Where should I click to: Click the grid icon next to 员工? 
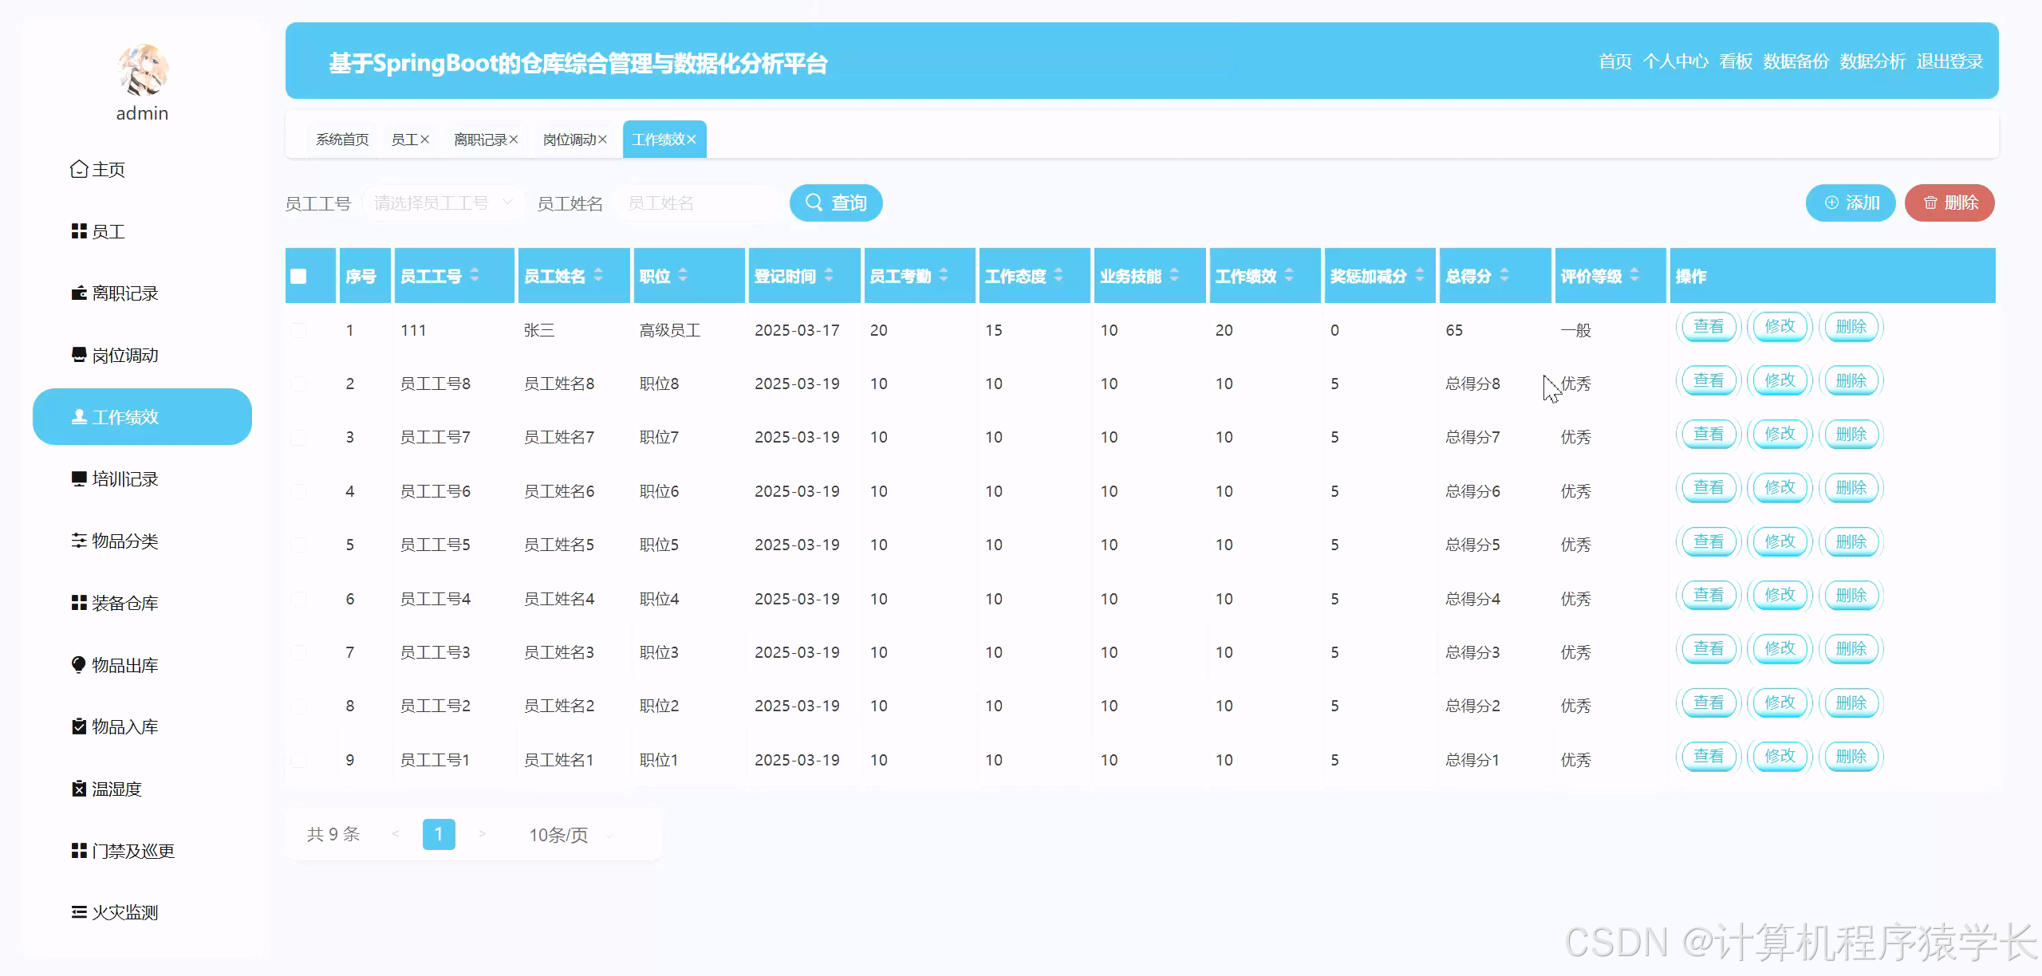pos(78,231)
